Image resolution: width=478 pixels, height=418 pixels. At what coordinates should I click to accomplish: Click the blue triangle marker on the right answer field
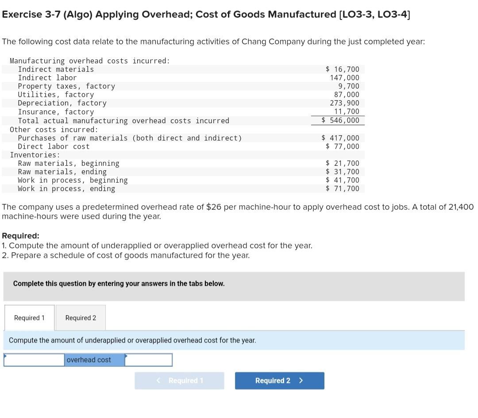pyautogui.click(x=126, y=355)
